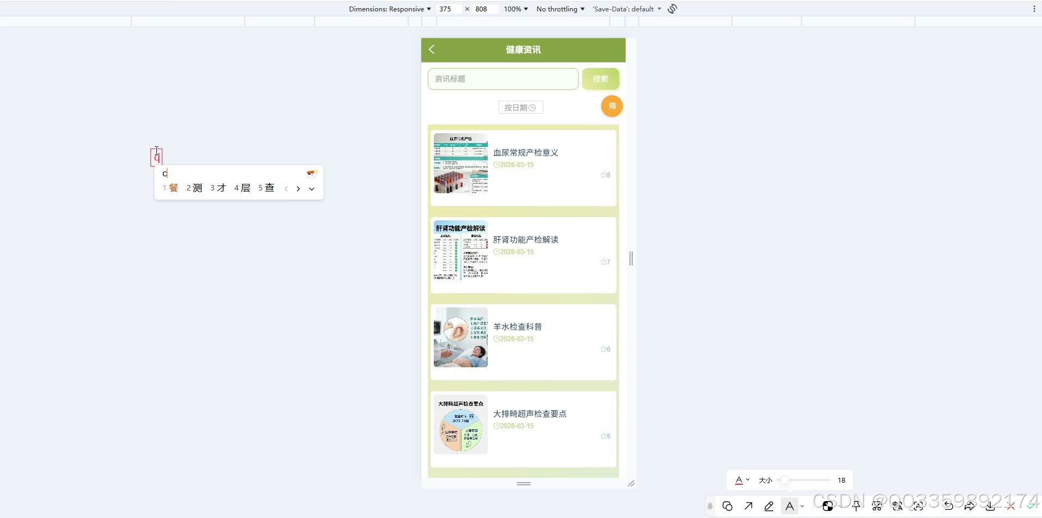The height and width of the screenshot is (518, 1042).
Task: Save the screenshot with download icon
Action: point(990,506)
